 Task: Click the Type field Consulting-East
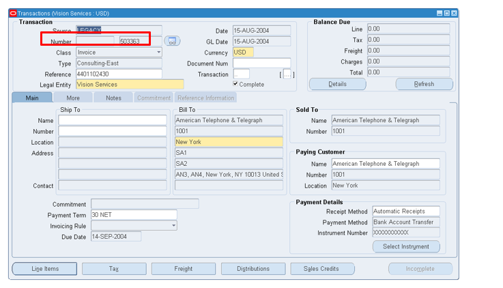click(119, 63)
